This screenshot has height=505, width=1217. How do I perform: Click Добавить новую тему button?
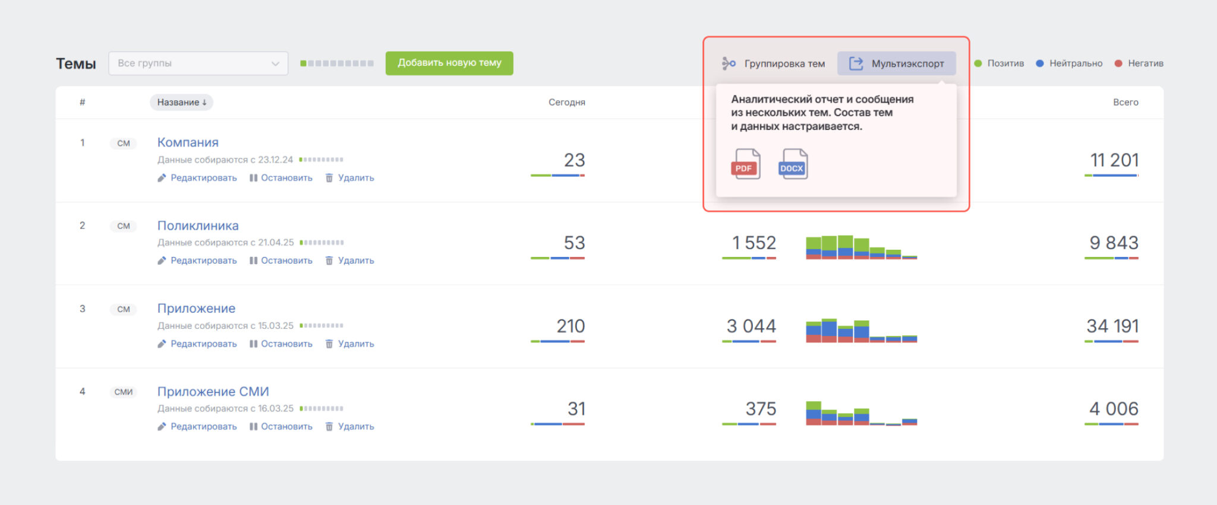(449, 63)
